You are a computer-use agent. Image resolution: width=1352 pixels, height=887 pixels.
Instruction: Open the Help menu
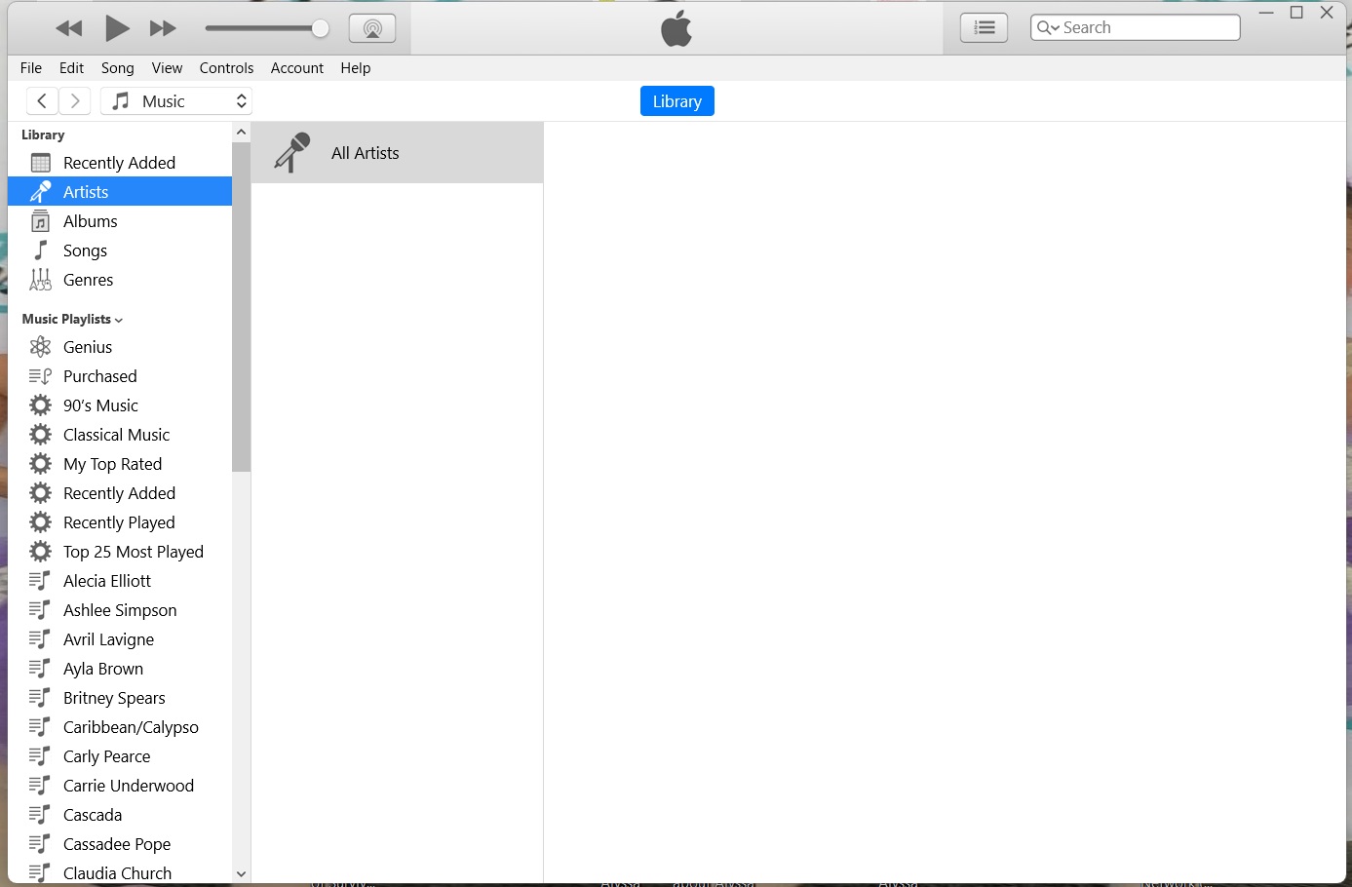click(356, 68)
